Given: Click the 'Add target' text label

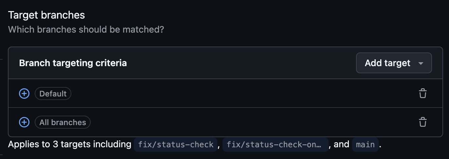Looking at the screenshot, I should coord(387,63).
